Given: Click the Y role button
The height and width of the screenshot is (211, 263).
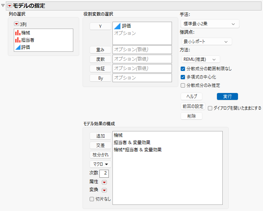Looking at the screenshot, I should [100, 26].
